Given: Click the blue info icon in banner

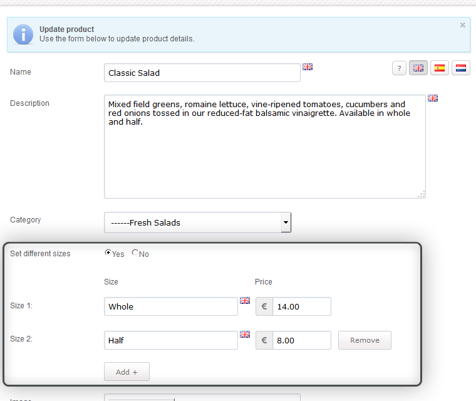Looking at the screenshot, I should click(x=23, y=34).
